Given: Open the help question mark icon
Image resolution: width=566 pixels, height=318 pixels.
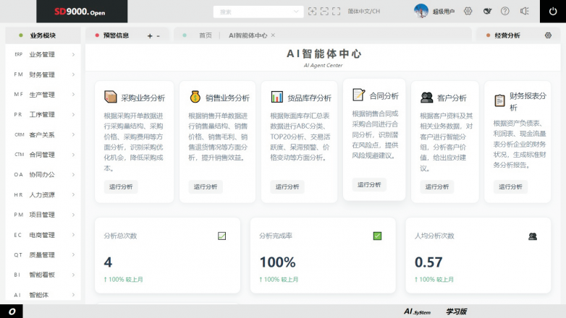Looking at the screenshot, I should click(x=505, y=12).
